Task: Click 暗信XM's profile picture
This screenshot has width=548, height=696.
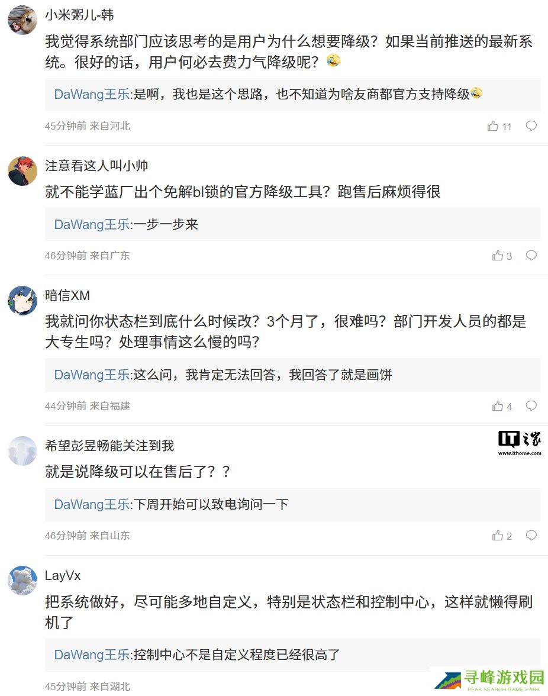Action: pos(22,301)
